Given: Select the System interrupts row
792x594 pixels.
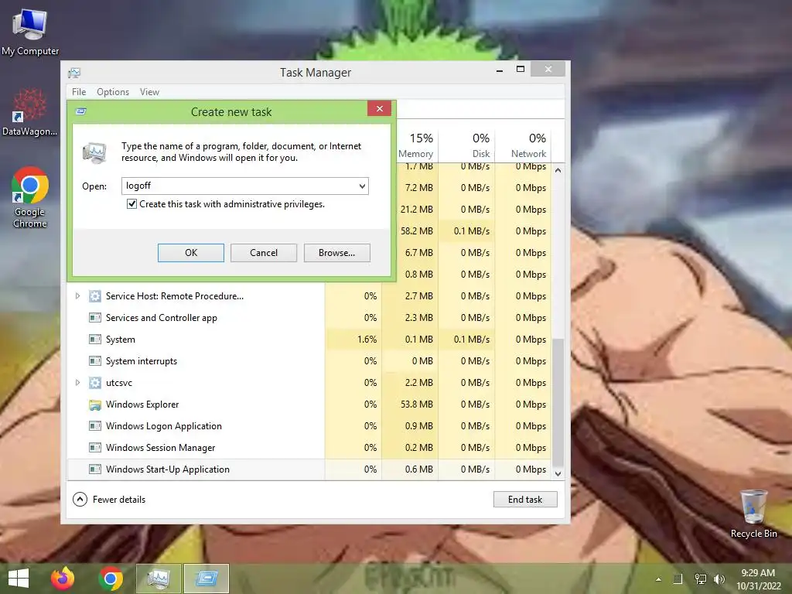Looking at the screenshot, I should click(x=309, y=361).
